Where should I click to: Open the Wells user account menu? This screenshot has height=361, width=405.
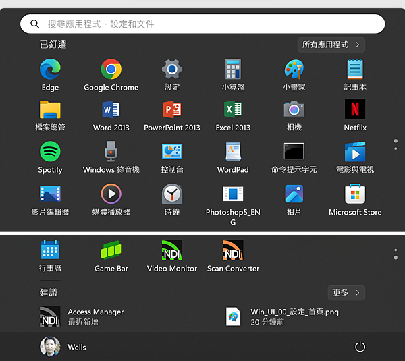[63, 347]
